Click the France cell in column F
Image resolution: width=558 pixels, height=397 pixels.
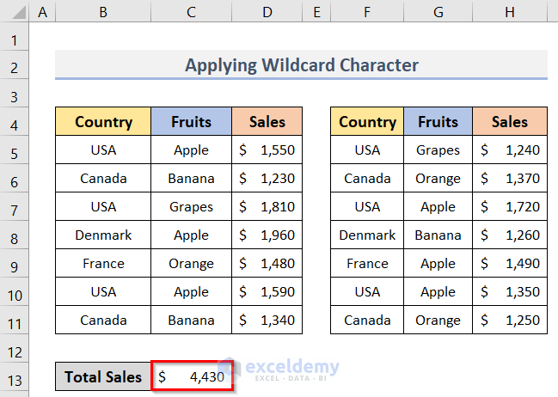(367, 264)
